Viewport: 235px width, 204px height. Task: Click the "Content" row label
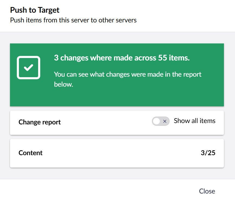[x=31, y=153]
